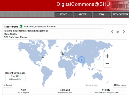Go to previous reader with left chevron
The image size is (129, 96).
tap(112, 32)
